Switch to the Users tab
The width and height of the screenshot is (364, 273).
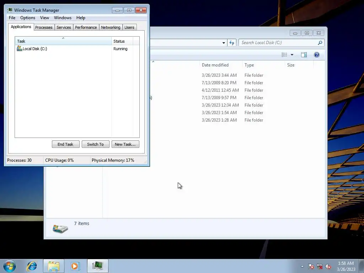pyautogui.click(x=129, y=27)
